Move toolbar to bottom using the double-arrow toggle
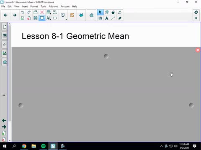This screenshot has height=150, width=201. tap(196, 18)
